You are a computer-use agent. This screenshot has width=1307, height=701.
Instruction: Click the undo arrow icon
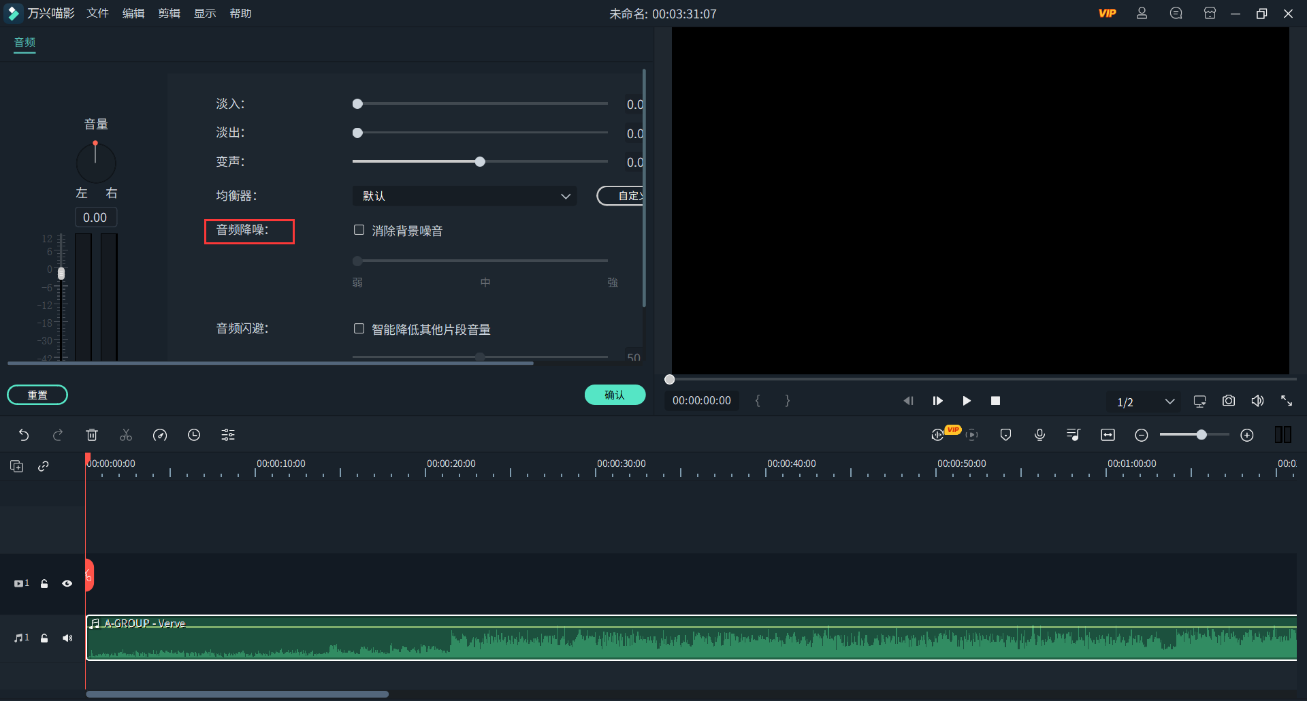pos(24,435)
